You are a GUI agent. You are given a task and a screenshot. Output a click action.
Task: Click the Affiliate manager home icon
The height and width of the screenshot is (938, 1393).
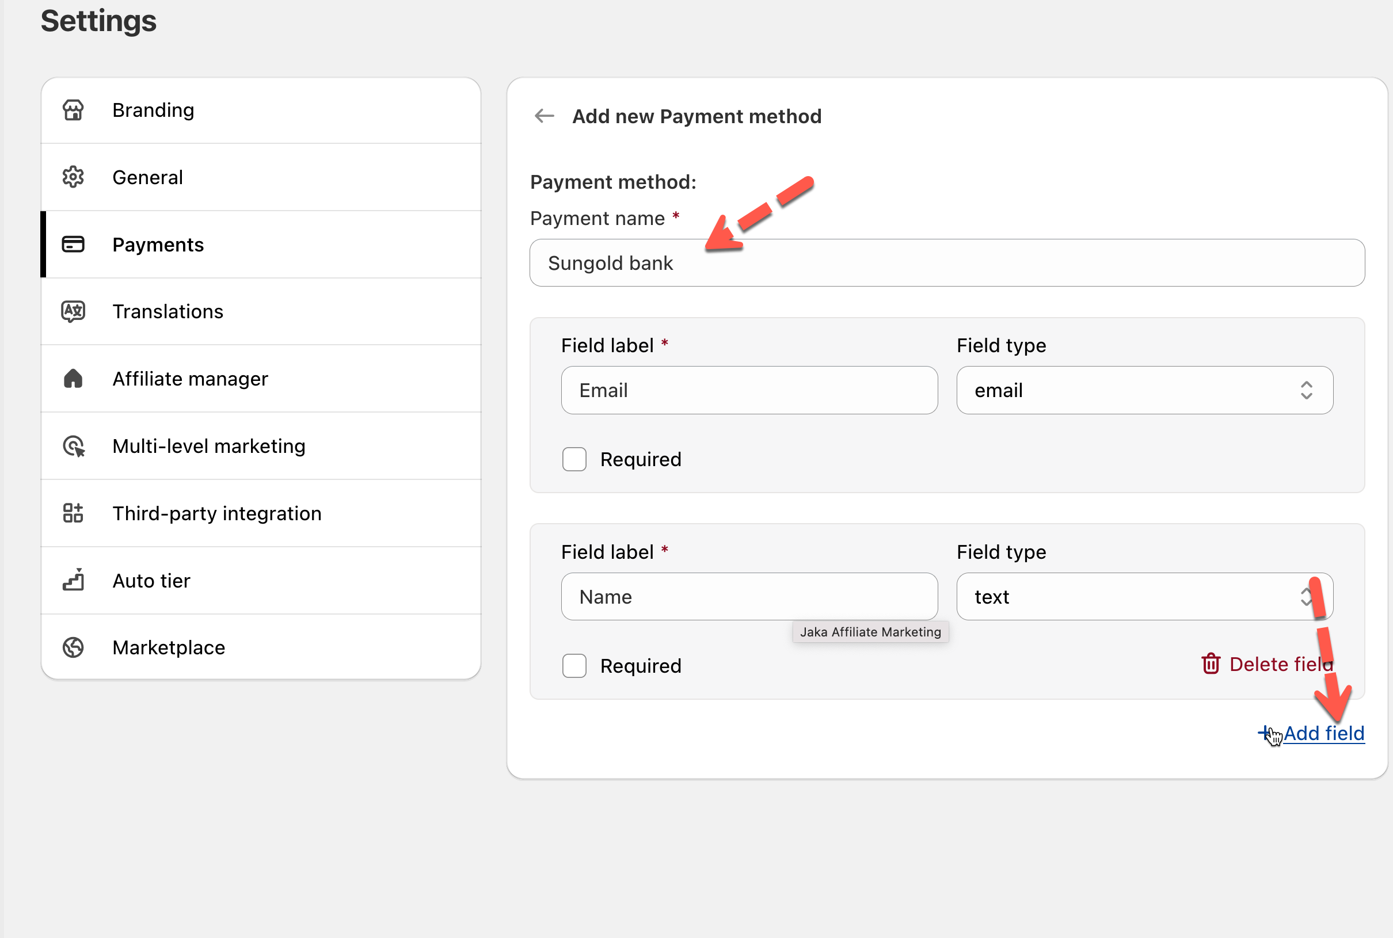tap(73, 379)
